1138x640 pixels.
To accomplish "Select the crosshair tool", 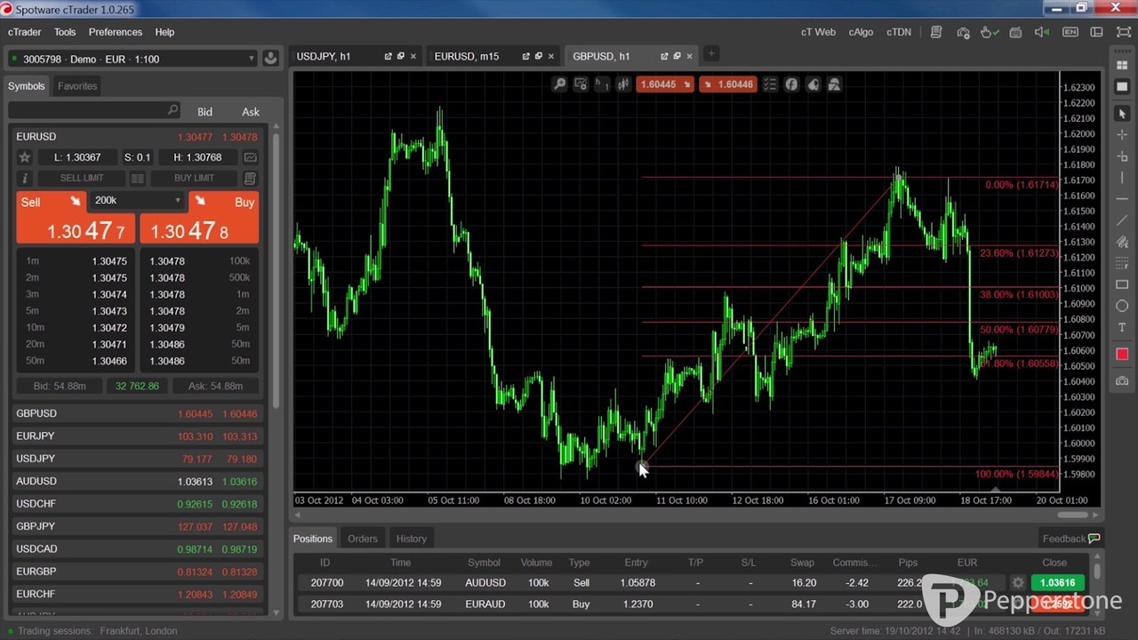I will coord(1122,135).
